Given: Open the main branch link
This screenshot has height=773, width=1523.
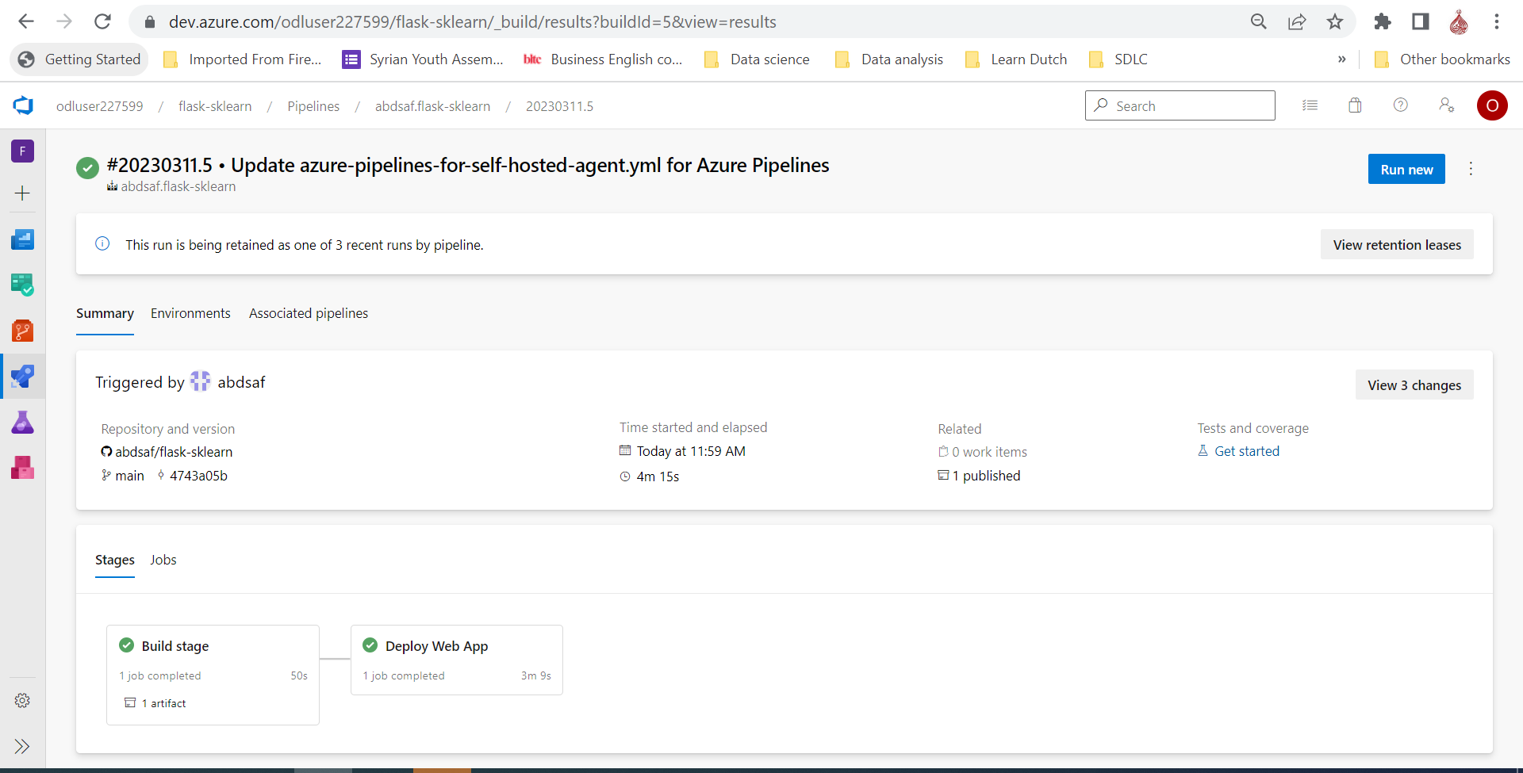Looking at the screenshot, I should [x=129, y=476].
